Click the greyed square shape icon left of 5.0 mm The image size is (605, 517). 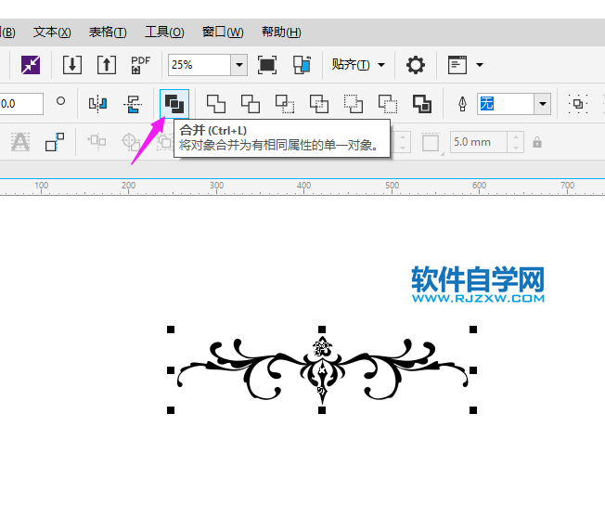[431, 143]
